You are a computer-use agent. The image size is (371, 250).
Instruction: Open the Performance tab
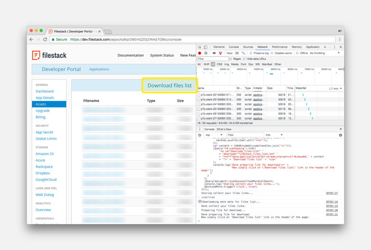click(x=279, y=47)
